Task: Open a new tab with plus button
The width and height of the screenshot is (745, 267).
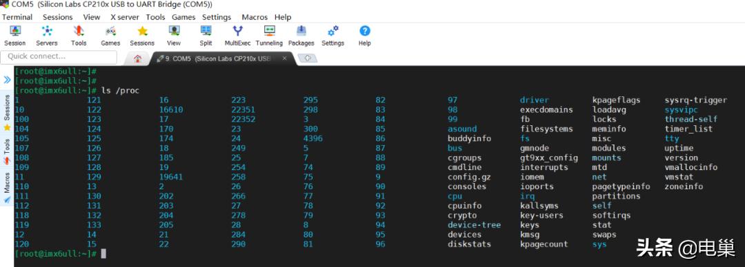Action: [308, 58]
